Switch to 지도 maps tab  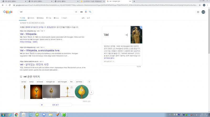click(49, 18)
